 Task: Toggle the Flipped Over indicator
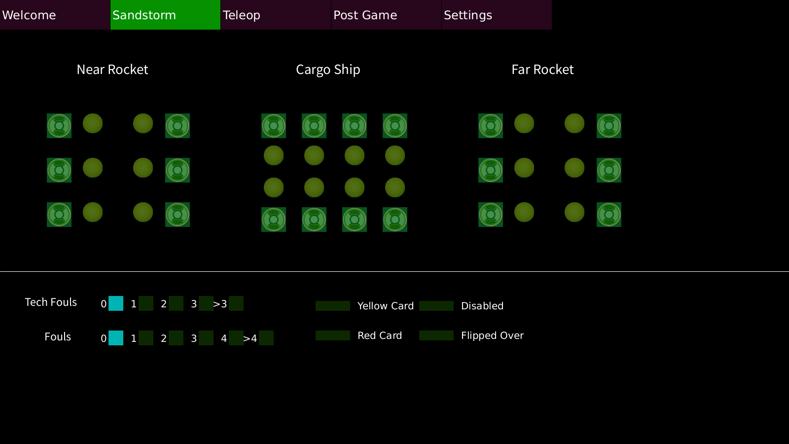[436, 335]
